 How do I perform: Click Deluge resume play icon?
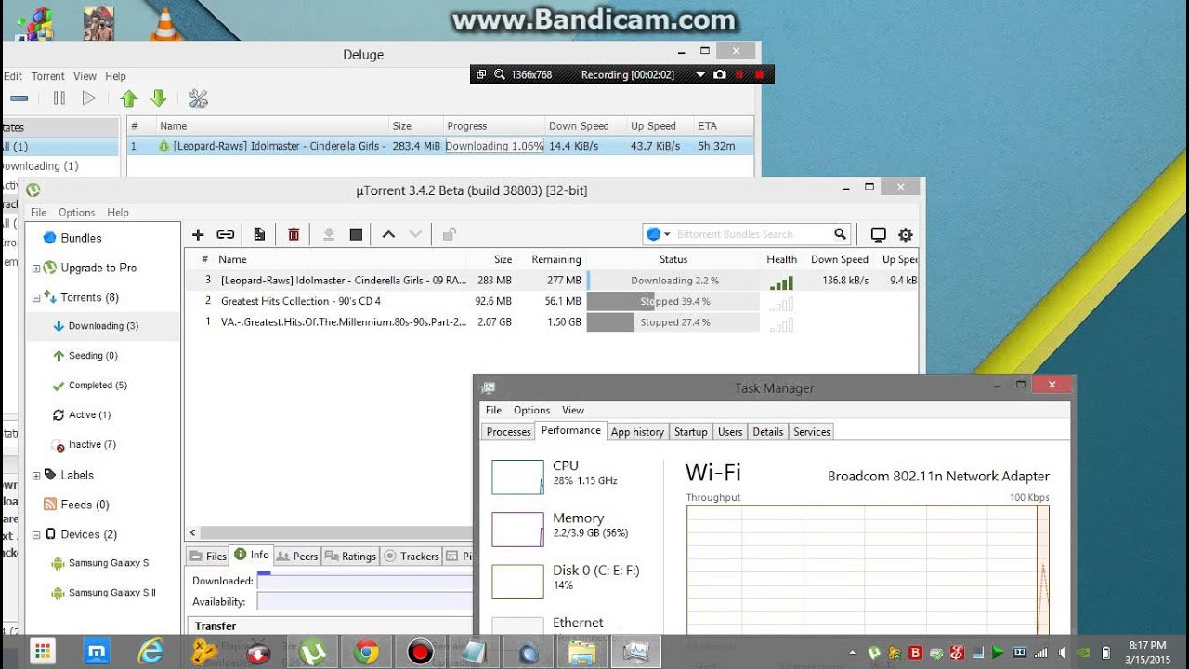pos(89,98)
